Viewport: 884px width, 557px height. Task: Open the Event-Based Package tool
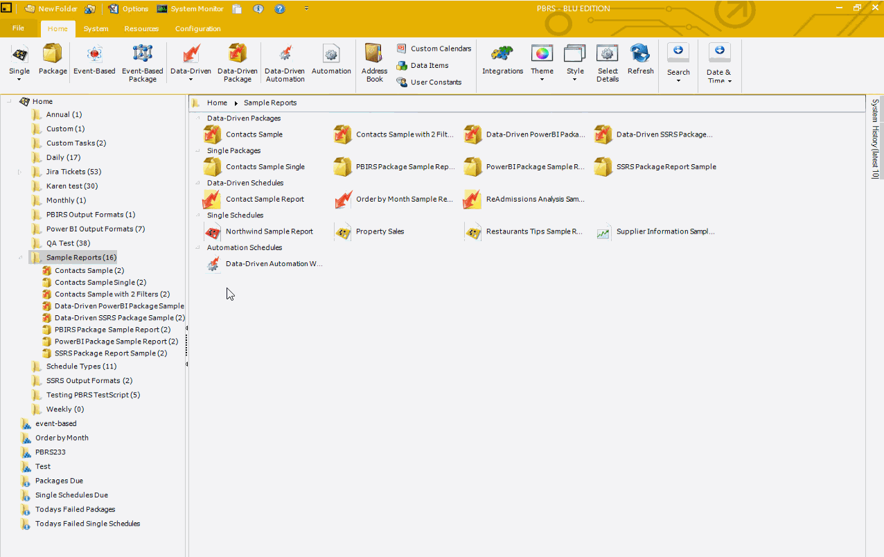[143, 62]
